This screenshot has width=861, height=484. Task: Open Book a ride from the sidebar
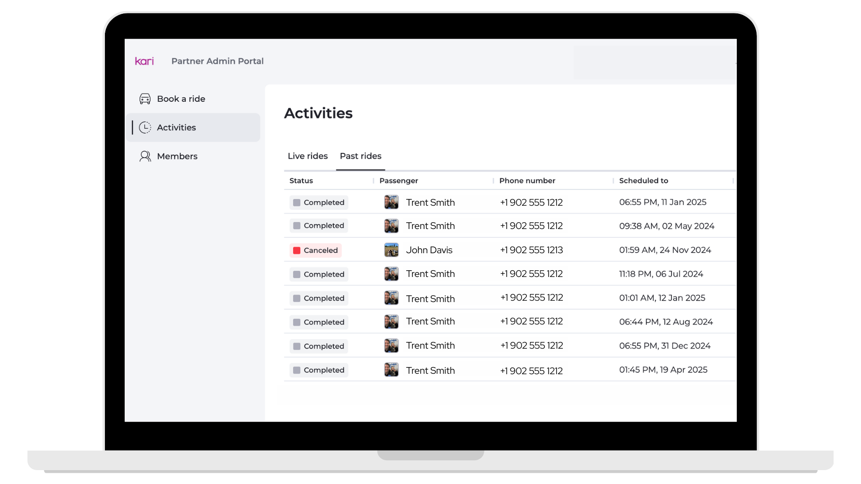pyautogui.click(x=181, y=99)
